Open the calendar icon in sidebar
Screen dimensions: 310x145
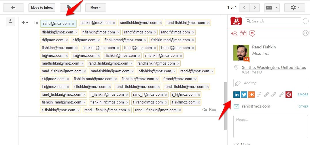coord(243,33)
